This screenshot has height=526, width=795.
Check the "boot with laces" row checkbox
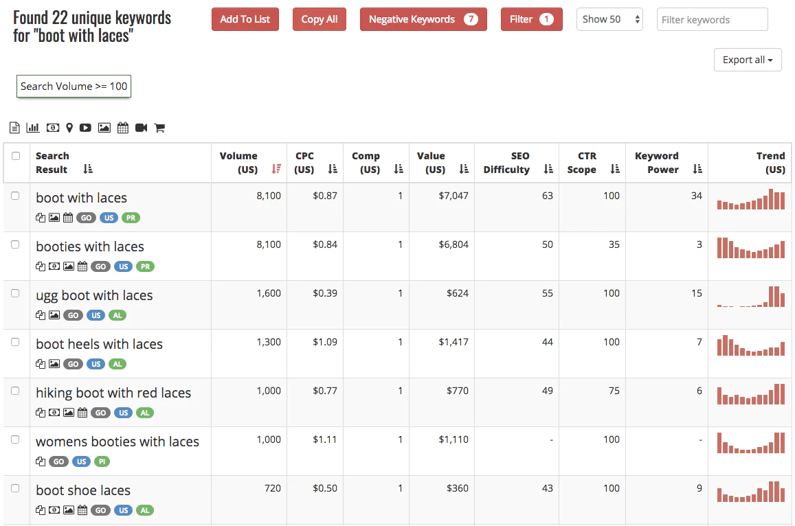pos(16,196)
